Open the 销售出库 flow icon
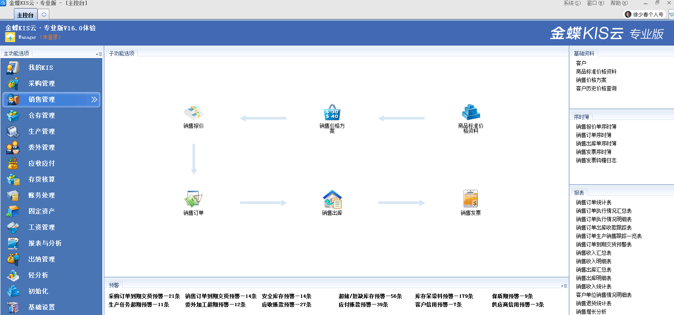674x315 pixels. [x=332, y=199]
